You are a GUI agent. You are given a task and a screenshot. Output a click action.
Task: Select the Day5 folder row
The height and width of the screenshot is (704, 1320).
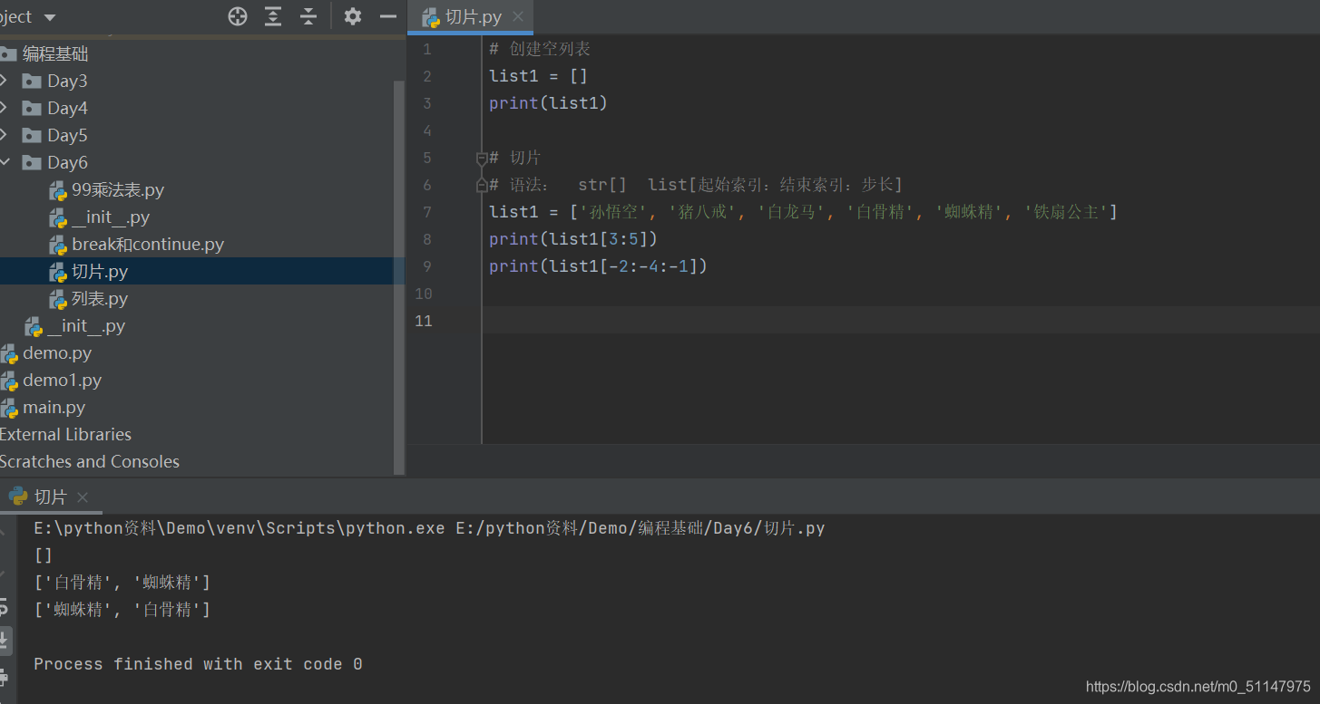click(198, 135)
